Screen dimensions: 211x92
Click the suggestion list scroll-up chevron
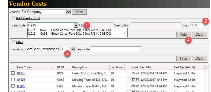pos(125,33)
